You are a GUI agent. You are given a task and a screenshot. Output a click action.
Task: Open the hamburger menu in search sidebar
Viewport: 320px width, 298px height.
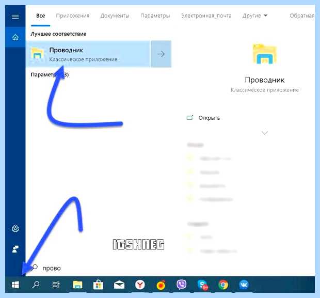15,17
